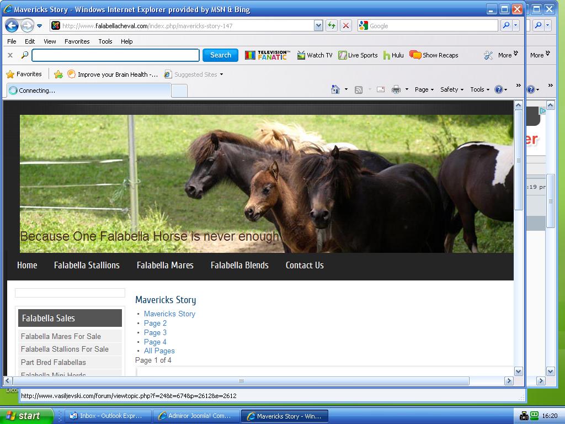This screenshot has width=565, height=424.
Task: Open Falabella Stallions navigation link
Action: (x=87, y=266)
